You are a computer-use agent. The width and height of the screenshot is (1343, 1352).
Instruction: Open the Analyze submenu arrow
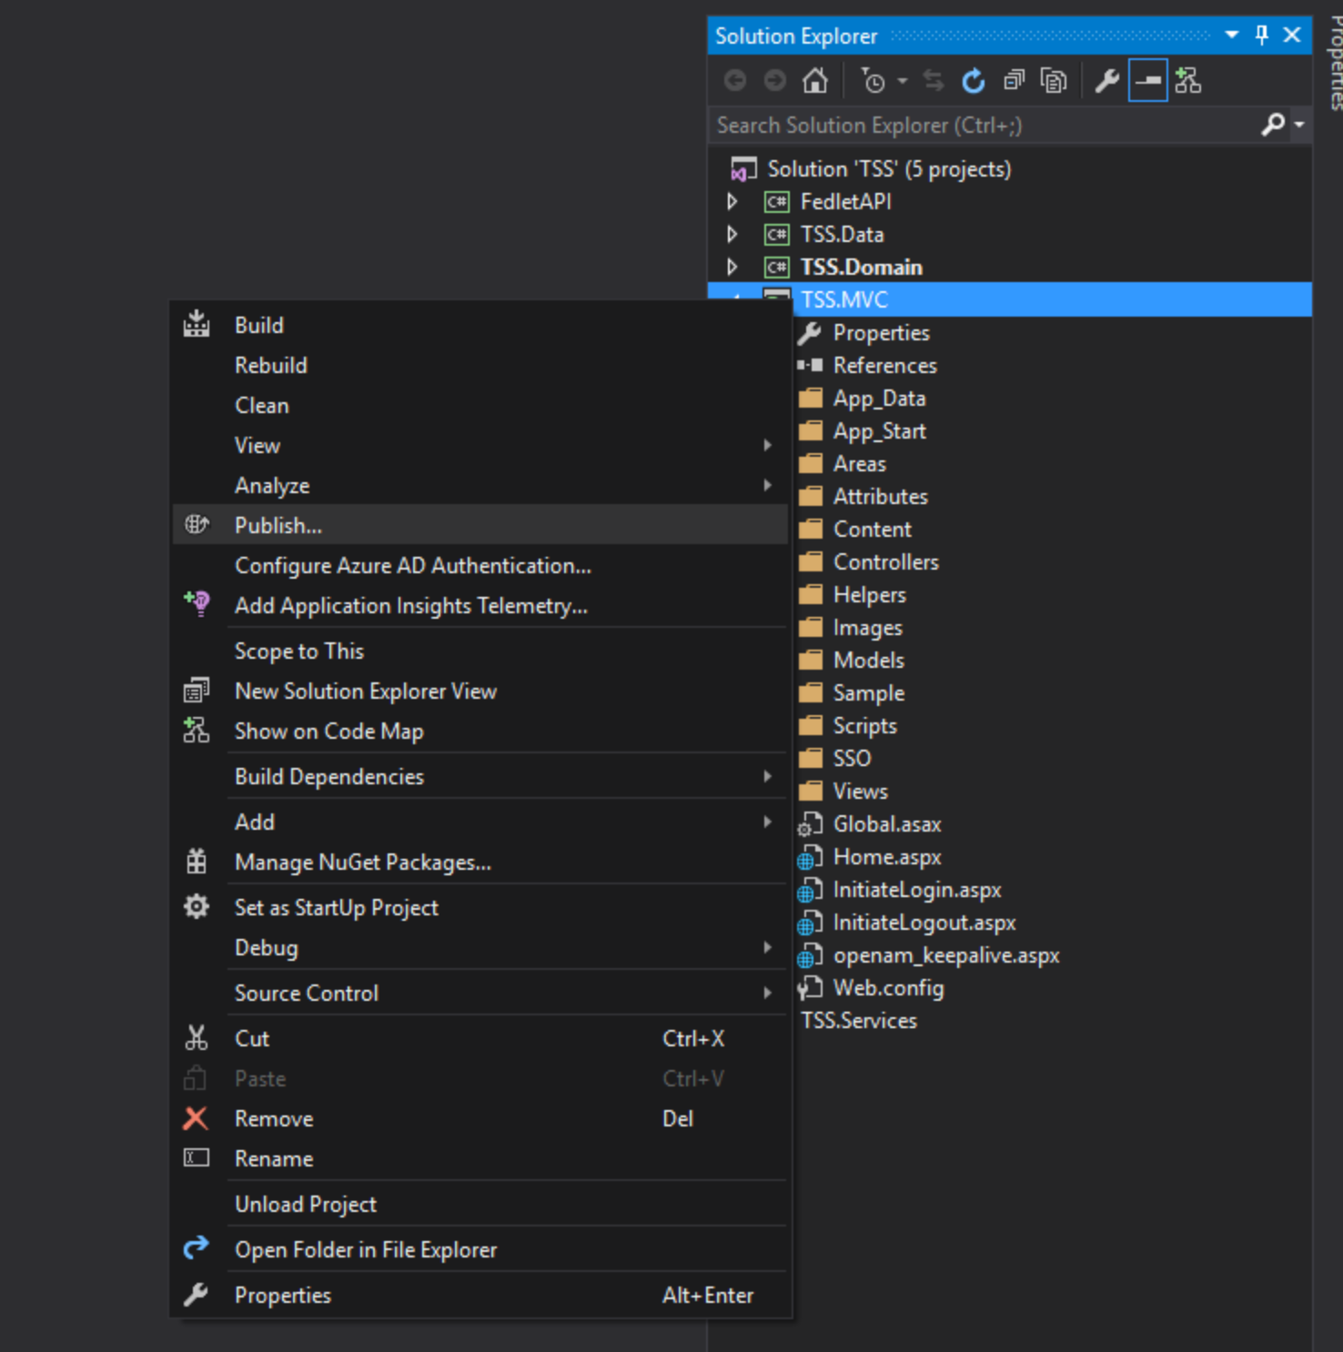768,485
